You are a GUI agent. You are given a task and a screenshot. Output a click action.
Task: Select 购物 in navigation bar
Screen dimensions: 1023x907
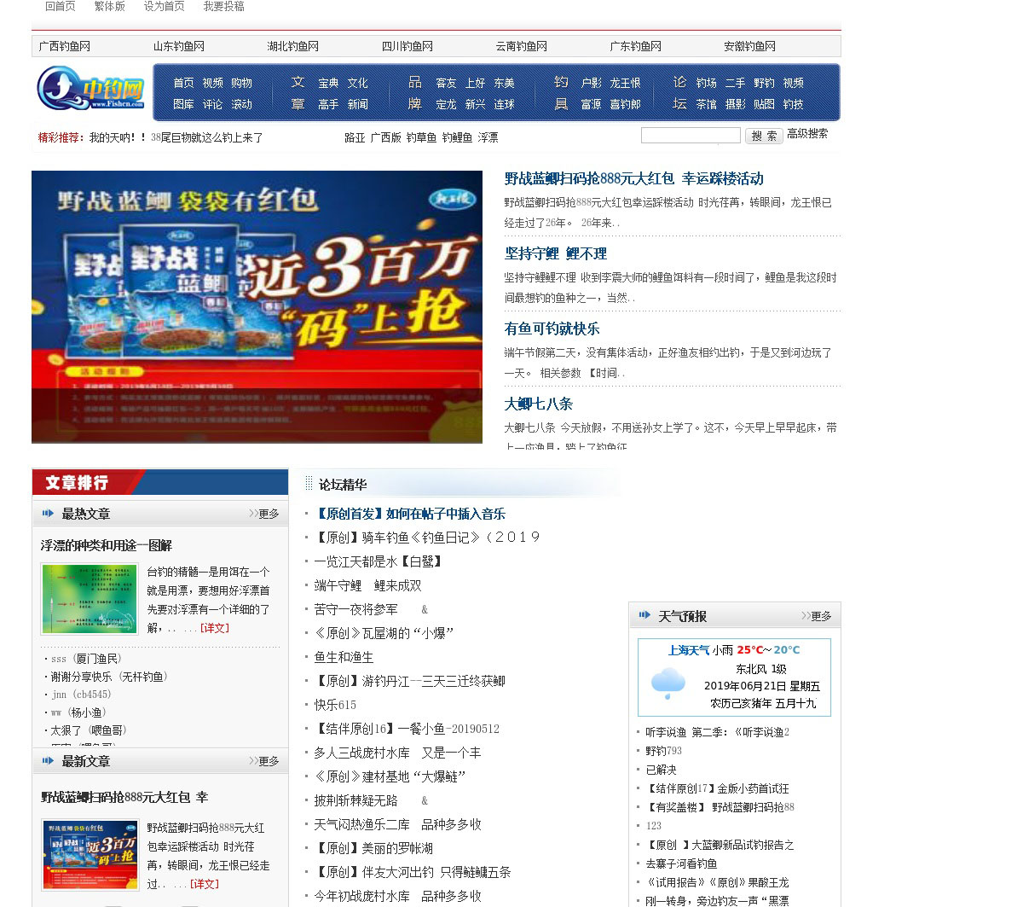(241, 83)
